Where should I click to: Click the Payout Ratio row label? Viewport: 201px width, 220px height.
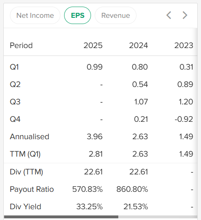pyautogui.click(x=32, y=189)
